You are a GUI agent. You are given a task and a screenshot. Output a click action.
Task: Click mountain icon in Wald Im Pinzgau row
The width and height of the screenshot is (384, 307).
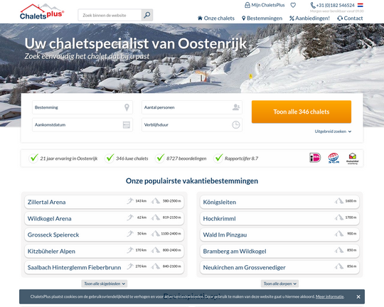[x=339, y=234]
